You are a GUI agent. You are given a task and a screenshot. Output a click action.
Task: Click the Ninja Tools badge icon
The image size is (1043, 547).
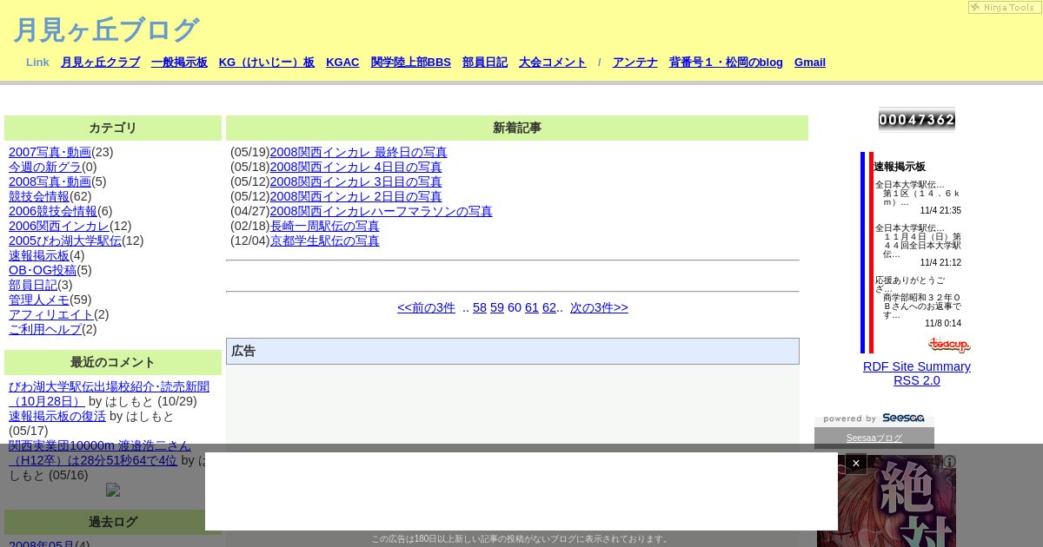tap(1004, 7)
